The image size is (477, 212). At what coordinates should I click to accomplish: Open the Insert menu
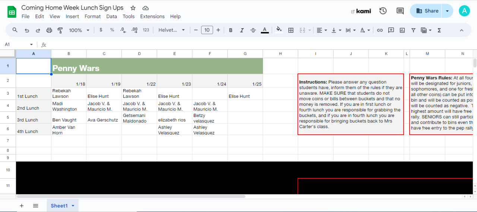click(72, 16)
